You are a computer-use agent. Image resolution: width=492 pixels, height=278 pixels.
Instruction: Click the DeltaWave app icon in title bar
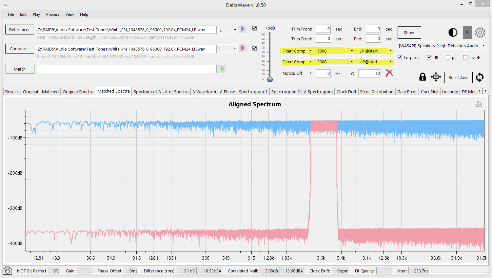(x=6, y=5)
